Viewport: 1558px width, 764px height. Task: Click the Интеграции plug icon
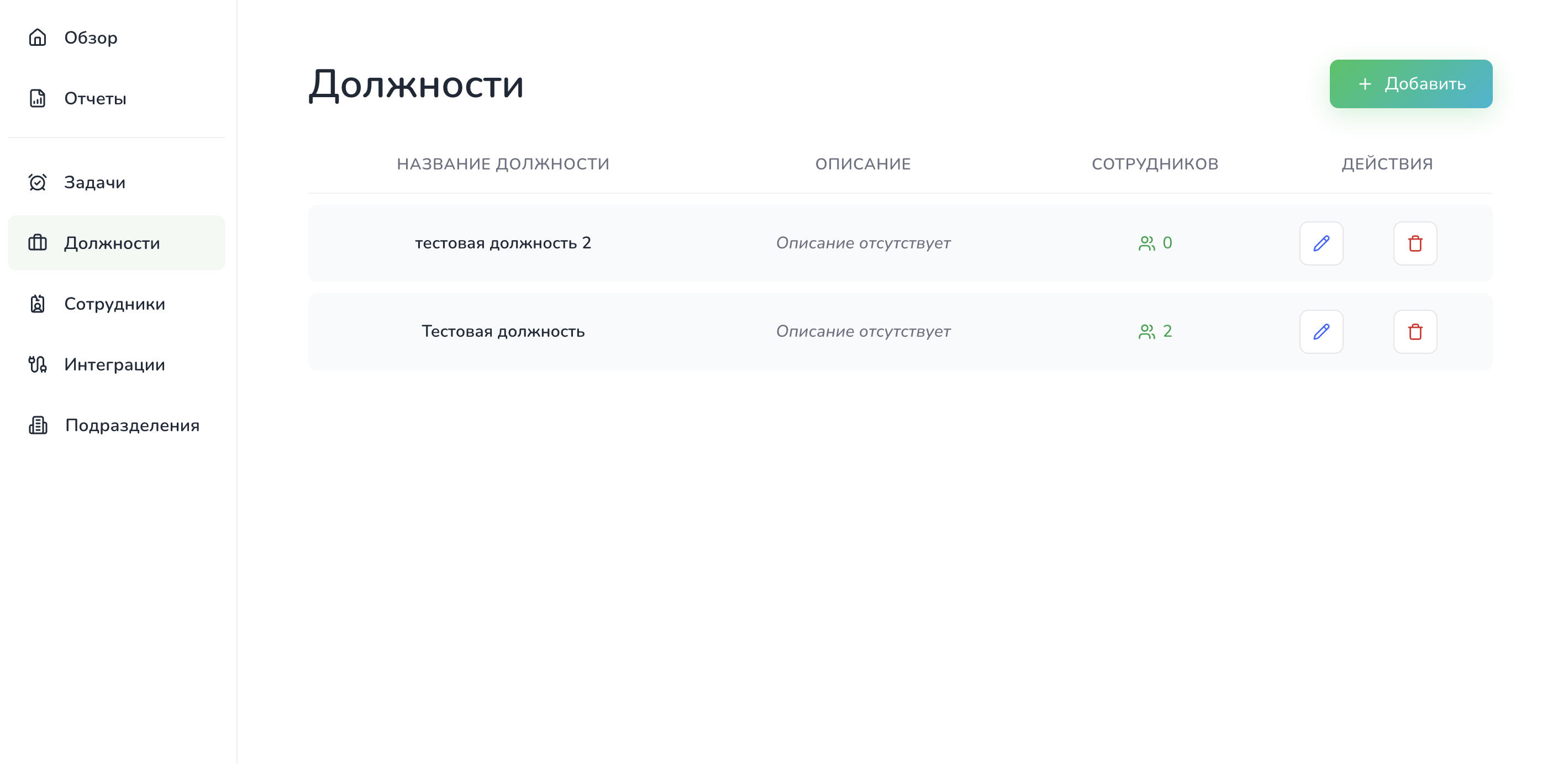click(x=36, y=364)
